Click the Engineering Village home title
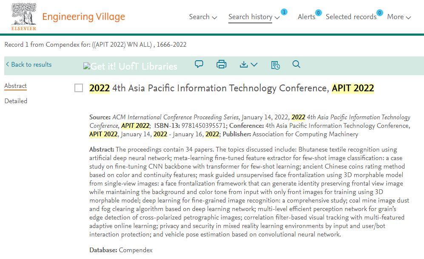This screenshot has height=259, width=424. coord(83,17)
